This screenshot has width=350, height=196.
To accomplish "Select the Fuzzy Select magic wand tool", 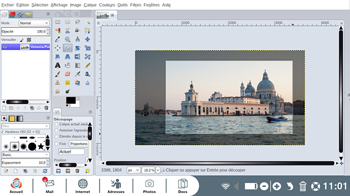I will point(87,22).
